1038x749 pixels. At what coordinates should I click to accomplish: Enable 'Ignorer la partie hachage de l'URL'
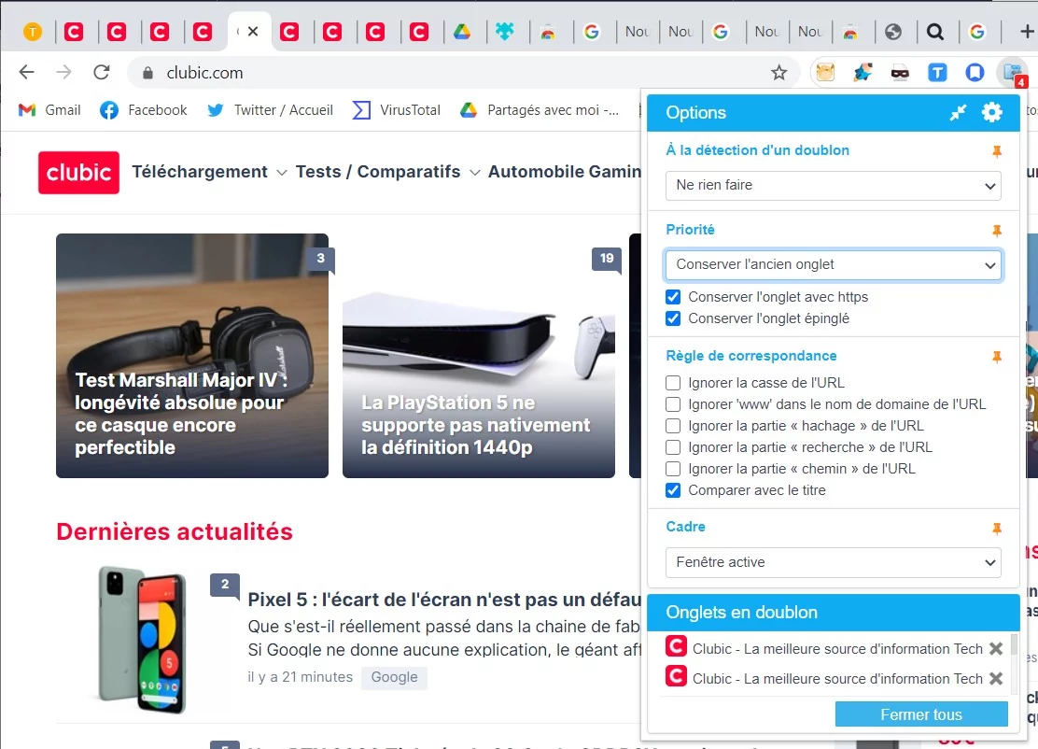click(673, 426)
